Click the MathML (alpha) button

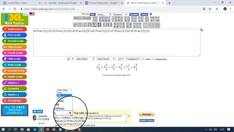coord(147,121)
